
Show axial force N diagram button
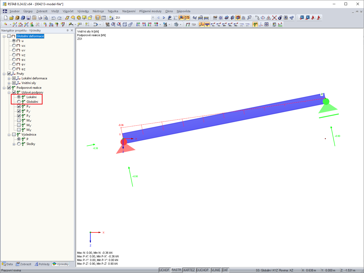[x=207, y=24]
